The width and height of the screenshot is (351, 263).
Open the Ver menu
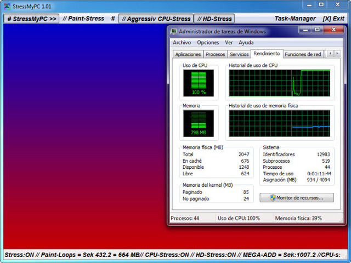pyautogui.click(x=229, y=43)
